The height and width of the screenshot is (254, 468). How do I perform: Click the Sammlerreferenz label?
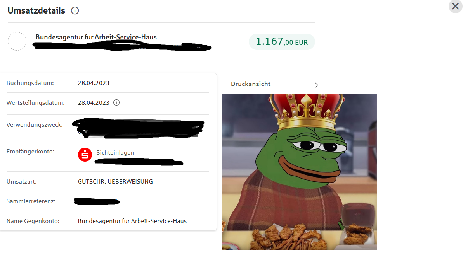point(31,201)
